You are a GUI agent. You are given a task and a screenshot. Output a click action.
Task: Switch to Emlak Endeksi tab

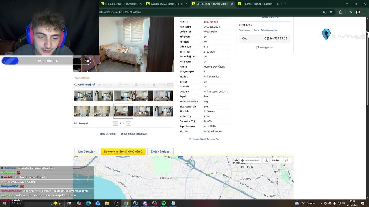point(160,152)
